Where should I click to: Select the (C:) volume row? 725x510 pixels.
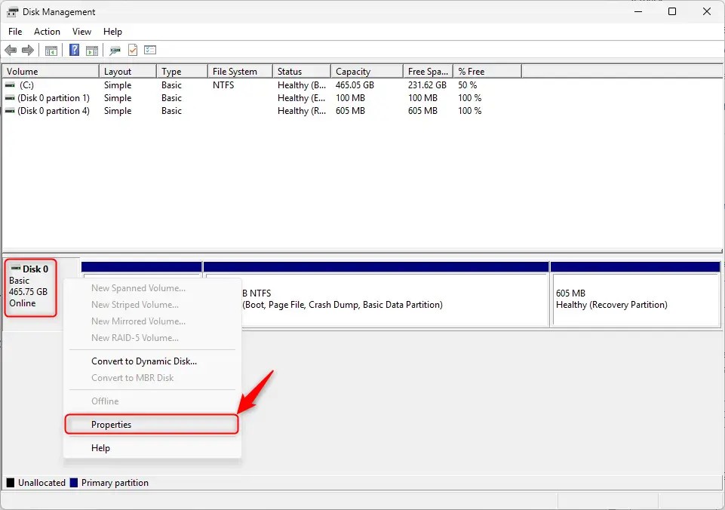pyautogui.click(x=262, y=85)
